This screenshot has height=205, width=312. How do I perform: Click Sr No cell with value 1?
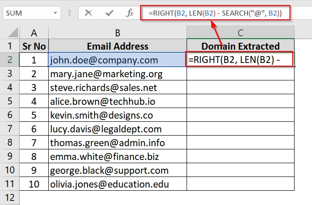(34, 60)
